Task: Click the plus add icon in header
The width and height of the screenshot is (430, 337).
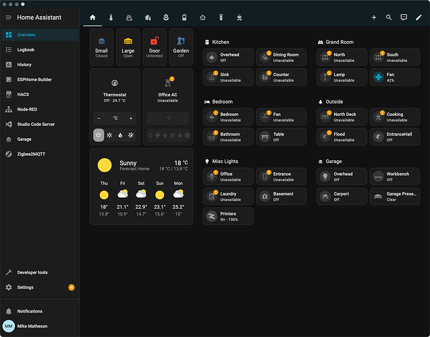Action: pos(374,18)
